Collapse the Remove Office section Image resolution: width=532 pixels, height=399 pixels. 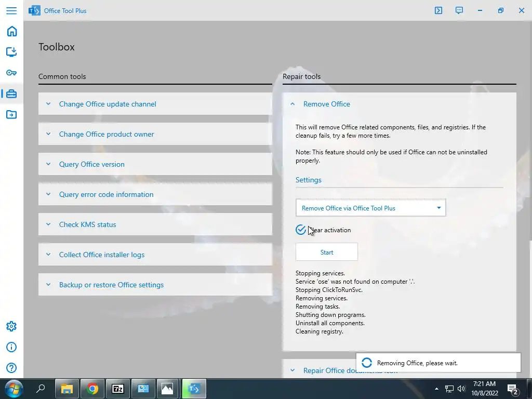[x=400, y=104]
